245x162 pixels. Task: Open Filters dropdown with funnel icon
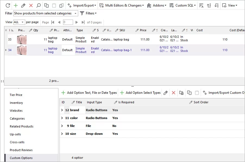point(88,13)
